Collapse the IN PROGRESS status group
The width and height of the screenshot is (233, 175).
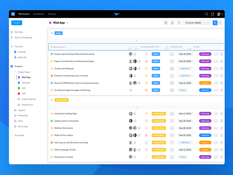(51, 100)
